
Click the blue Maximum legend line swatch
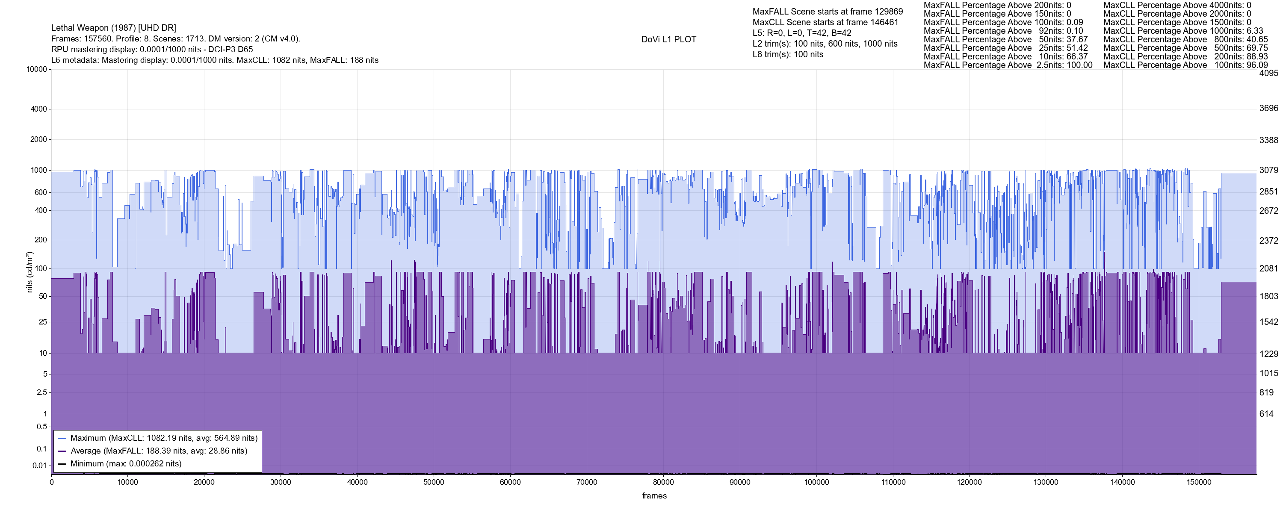(x=62, y=438)
